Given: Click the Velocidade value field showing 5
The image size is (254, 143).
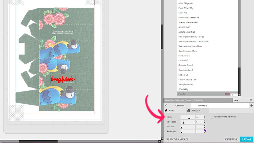Looking at the screenshot, I should [x=200, y=122].
